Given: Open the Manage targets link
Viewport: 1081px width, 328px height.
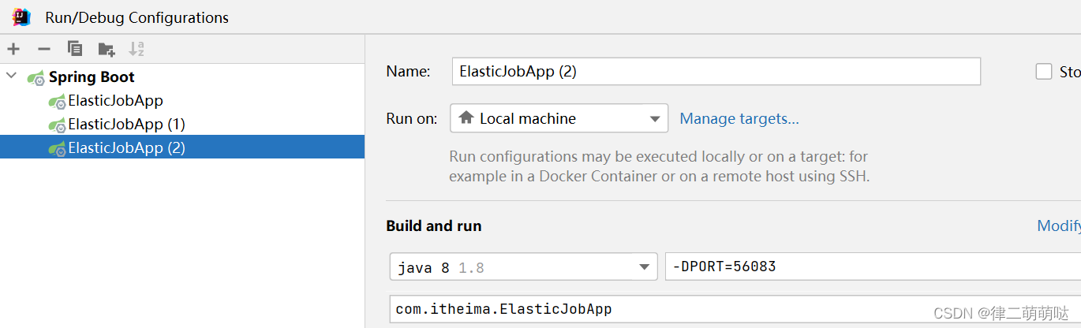Looking at the screenshot, I should tap(739, 119).
